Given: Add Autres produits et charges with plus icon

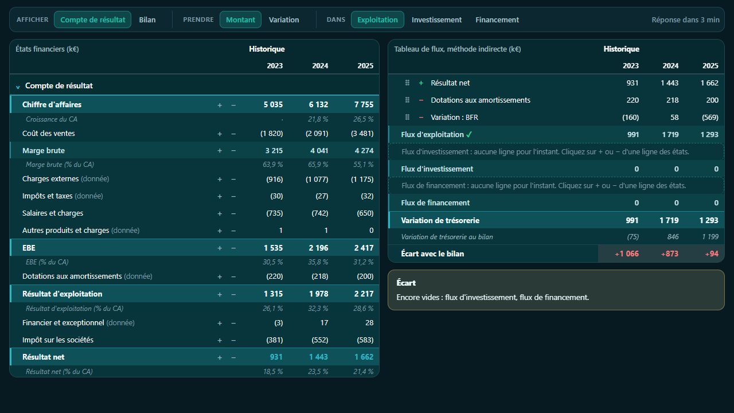Looking at the screenshot, I should pos(220,231).
